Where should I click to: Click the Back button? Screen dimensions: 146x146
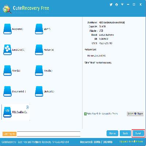point(125,133)
